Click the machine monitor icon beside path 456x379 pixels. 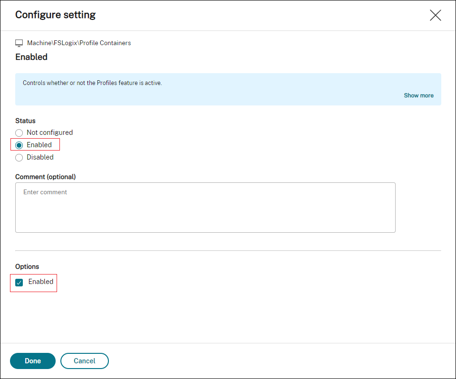(19, 43)
